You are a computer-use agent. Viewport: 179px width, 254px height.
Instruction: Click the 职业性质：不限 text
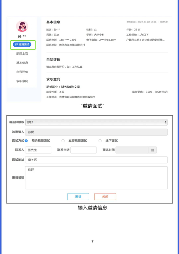click(x=55, y=92)
